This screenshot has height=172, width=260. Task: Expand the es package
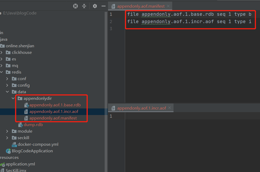[x=2, y=59]
